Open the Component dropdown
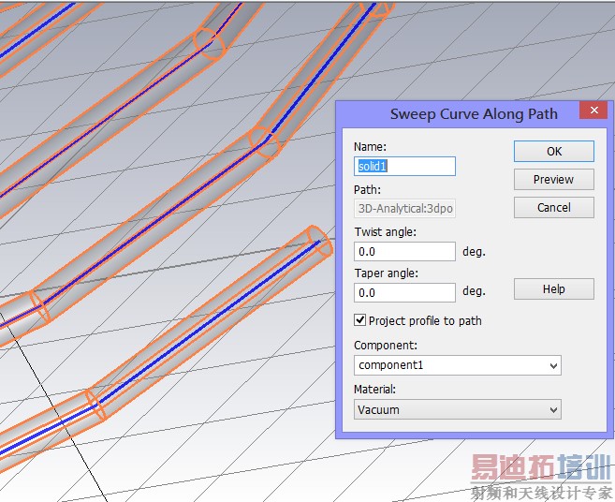 click(458, 365)
